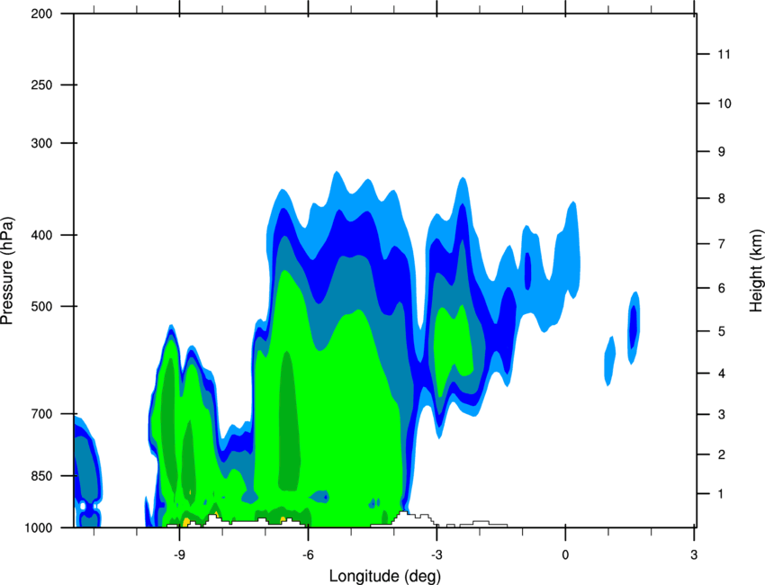This screenshot has width=765, height=585.
Task: Click the 250 pressure tick label
Action: tap(41, 85)
